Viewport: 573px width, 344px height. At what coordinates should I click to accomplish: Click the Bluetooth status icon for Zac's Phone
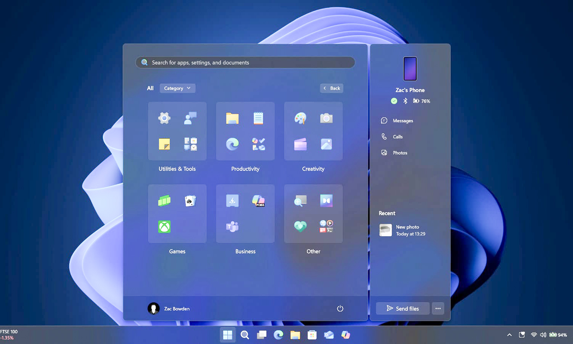coord(405,101)
